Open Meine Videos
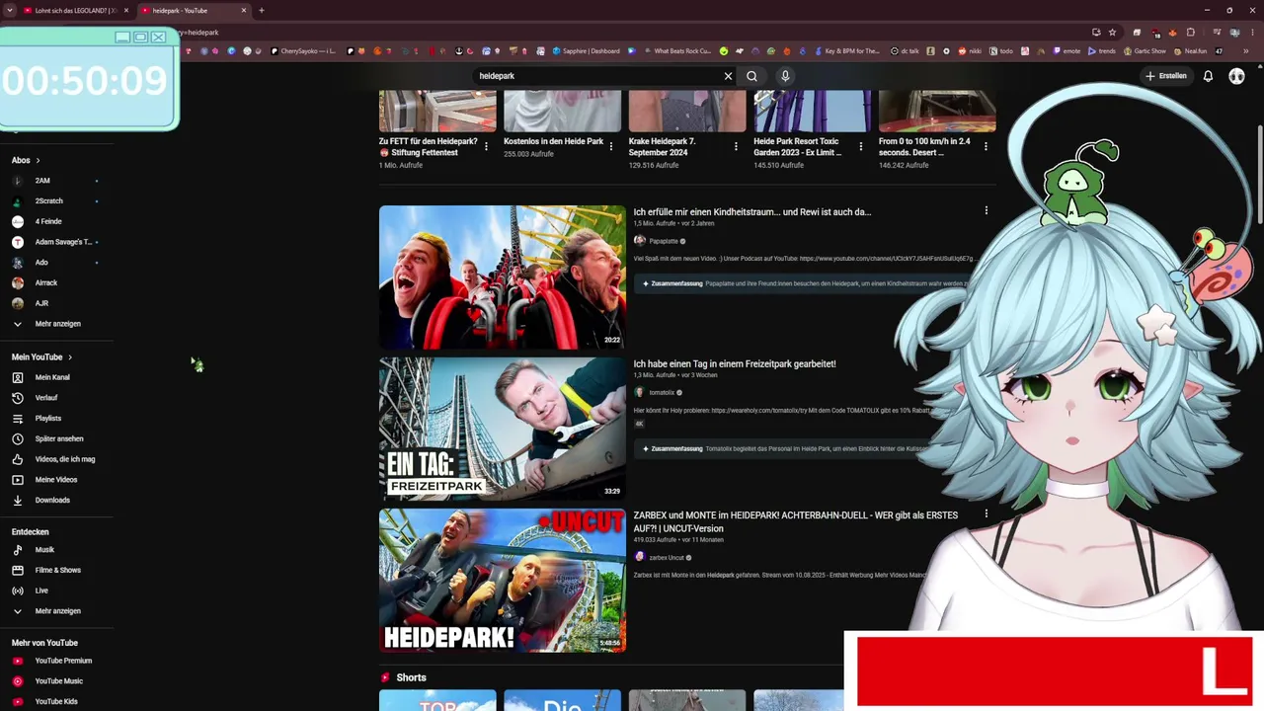 [45, 480]
